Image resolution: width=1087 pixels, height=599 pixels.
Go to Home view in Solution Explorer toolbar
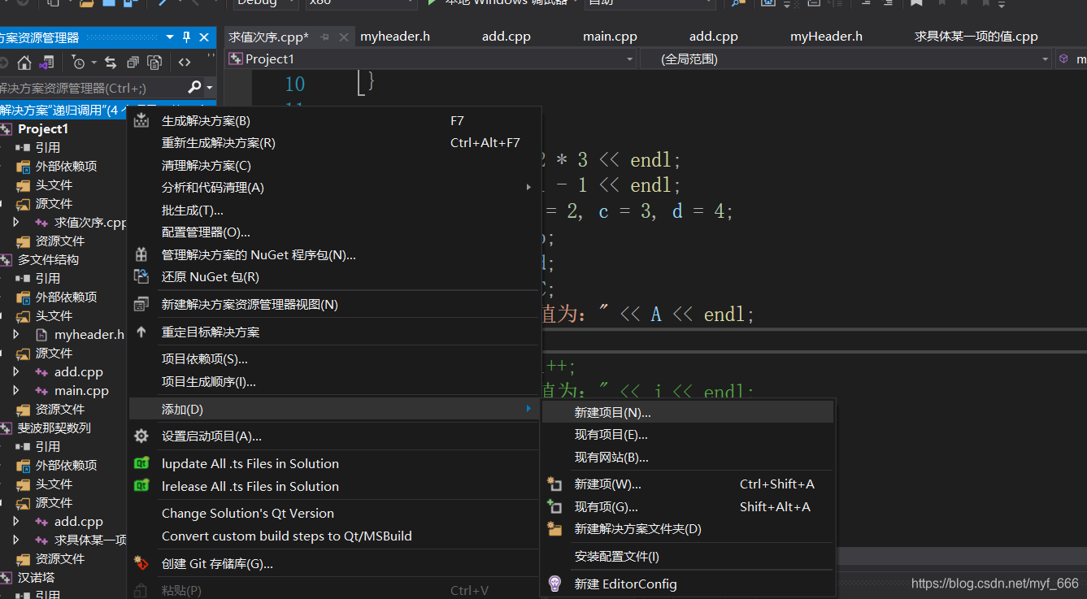pos(24,63)
